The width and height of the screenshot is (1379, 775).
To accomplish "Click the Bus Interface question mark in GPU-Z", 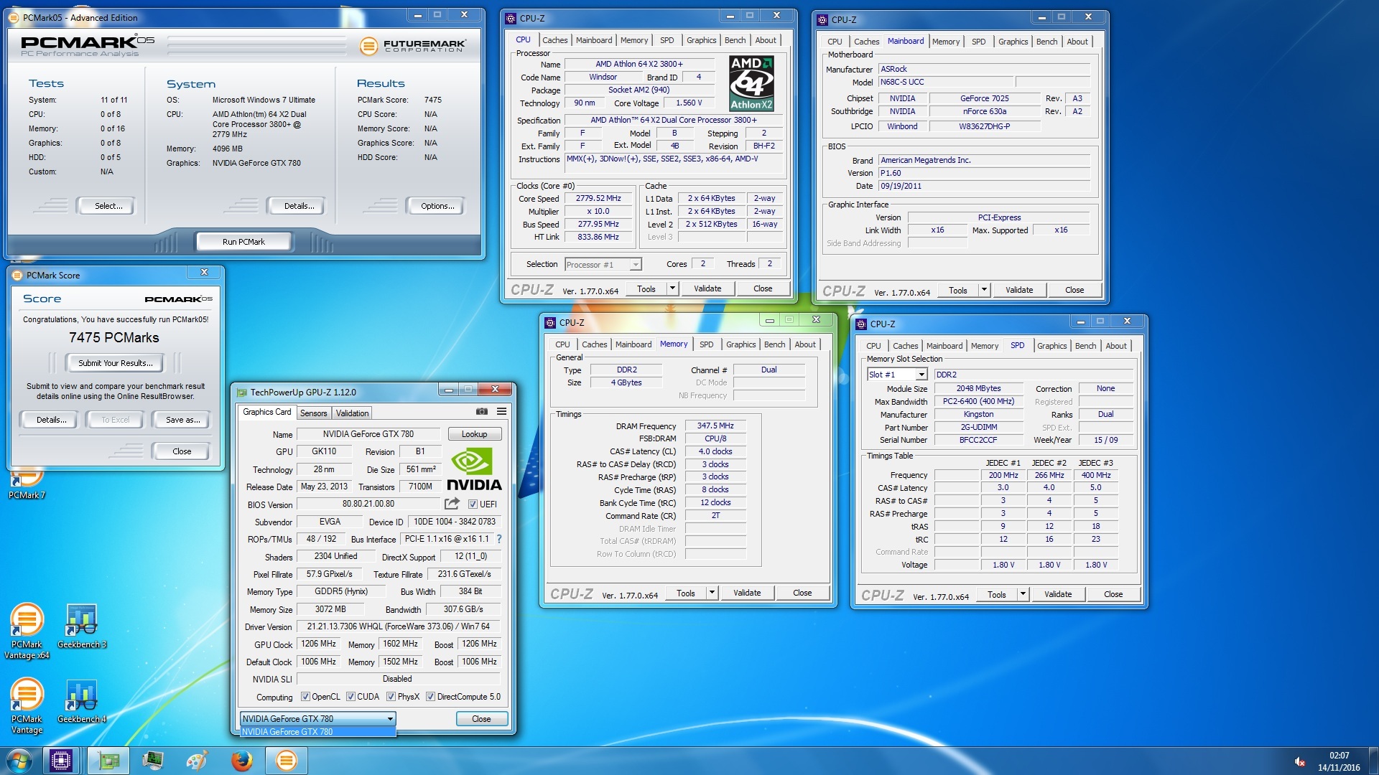I will [x=498, y=539].
